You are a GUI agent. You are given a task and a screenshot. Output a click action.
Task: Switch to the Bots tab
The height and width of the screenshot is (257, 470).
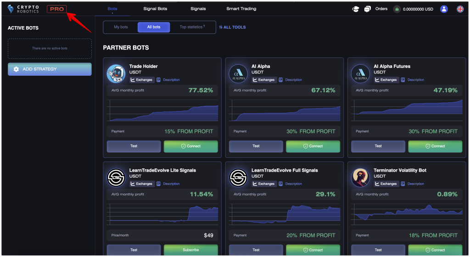click(112, 9)
